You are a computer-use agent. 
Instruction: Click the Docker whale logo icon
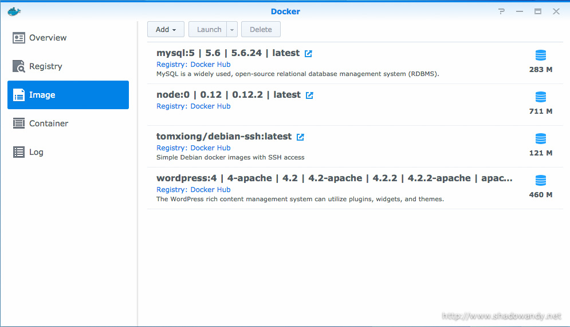point(14,11)
